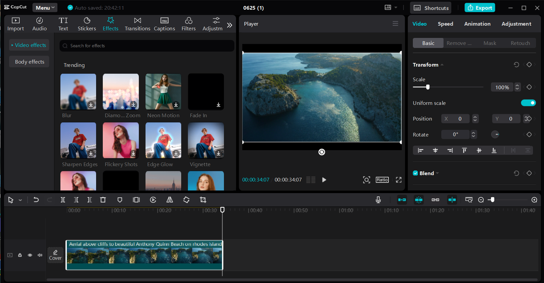Image resolution: width=544 pixels, height=283 pixels.
Task: Open the Menu dropdown
Action: [x=45, y=8]
